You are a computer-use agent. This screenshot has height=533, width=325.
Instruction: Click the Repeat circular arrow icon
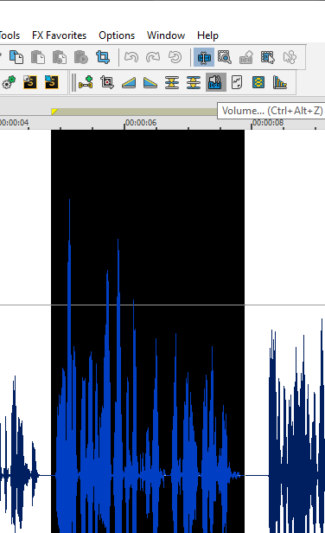click(175, 57)
